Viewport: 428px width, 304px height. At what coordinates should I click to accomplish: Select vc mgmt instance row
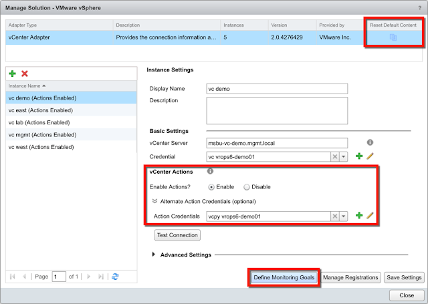pyautogui.click(x=71, y=134)
